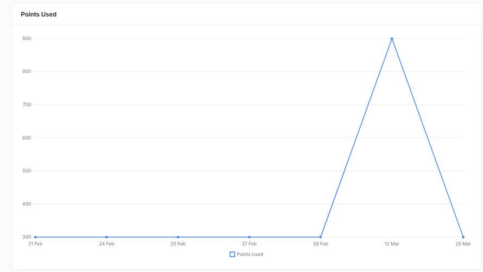Select the final data point above 20 Mar

tap(463, 237)
